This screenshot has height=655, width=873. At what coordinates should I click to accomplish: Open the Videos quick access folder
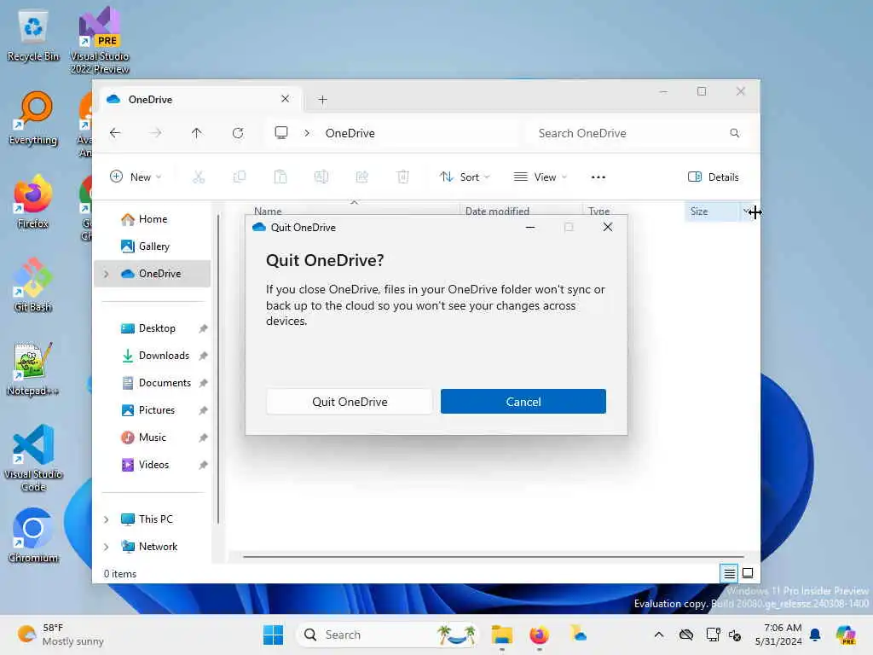click(153, 465)
